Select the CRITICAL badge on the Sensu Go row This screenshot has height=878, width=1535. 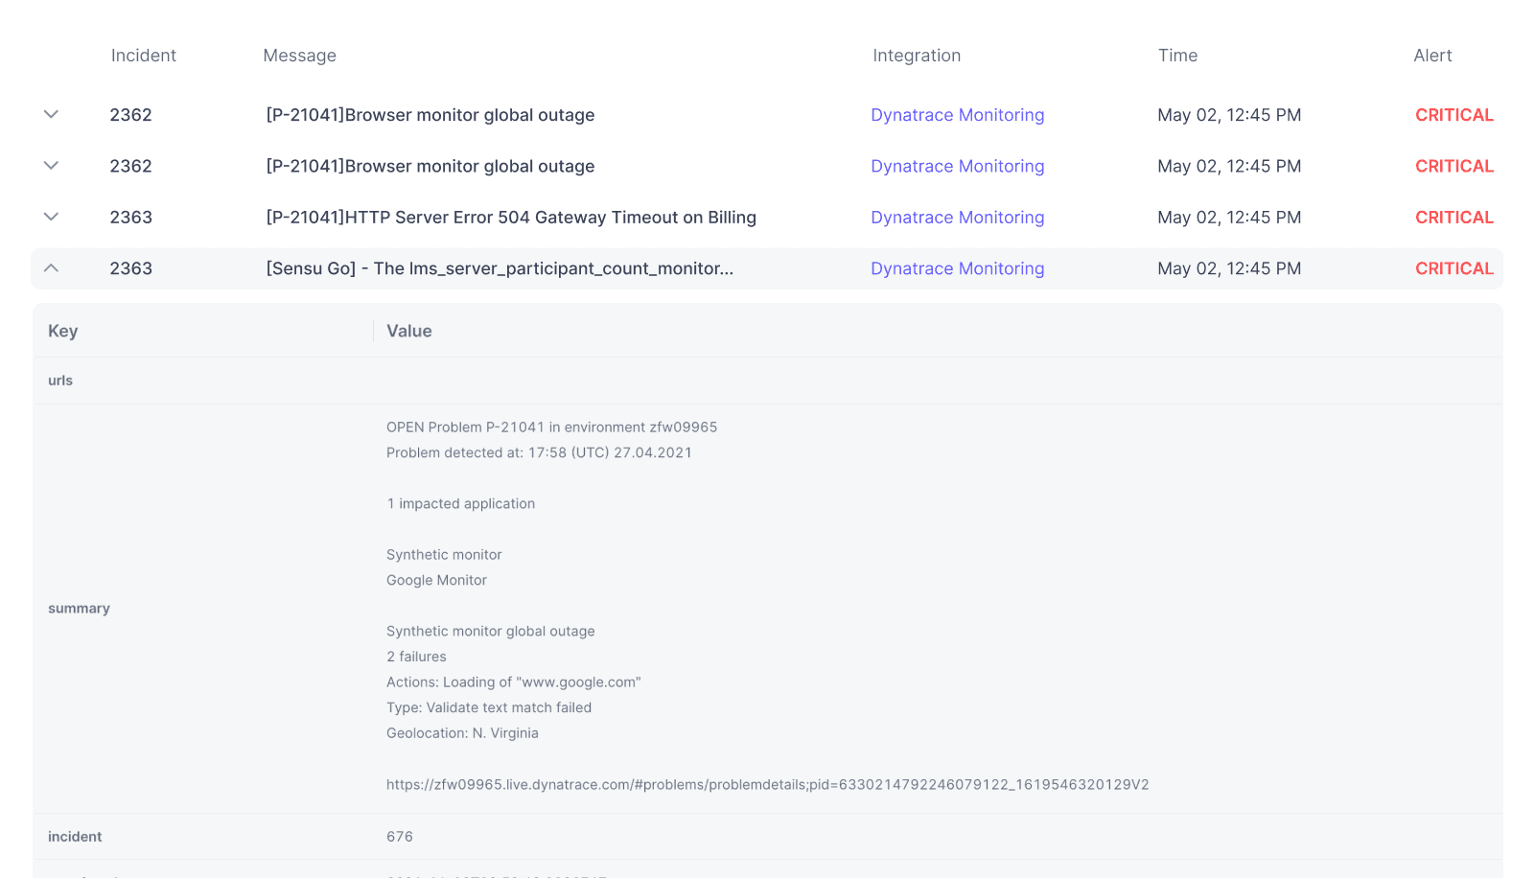point(1454,268)
